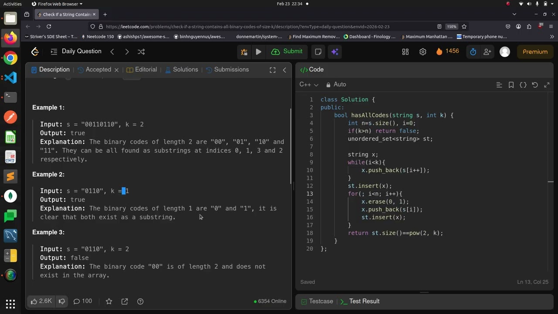The height and width of the screenshot is (314, 558).
Task: Open the Firefox Web Browser app menu
Action: coord(57,4)
